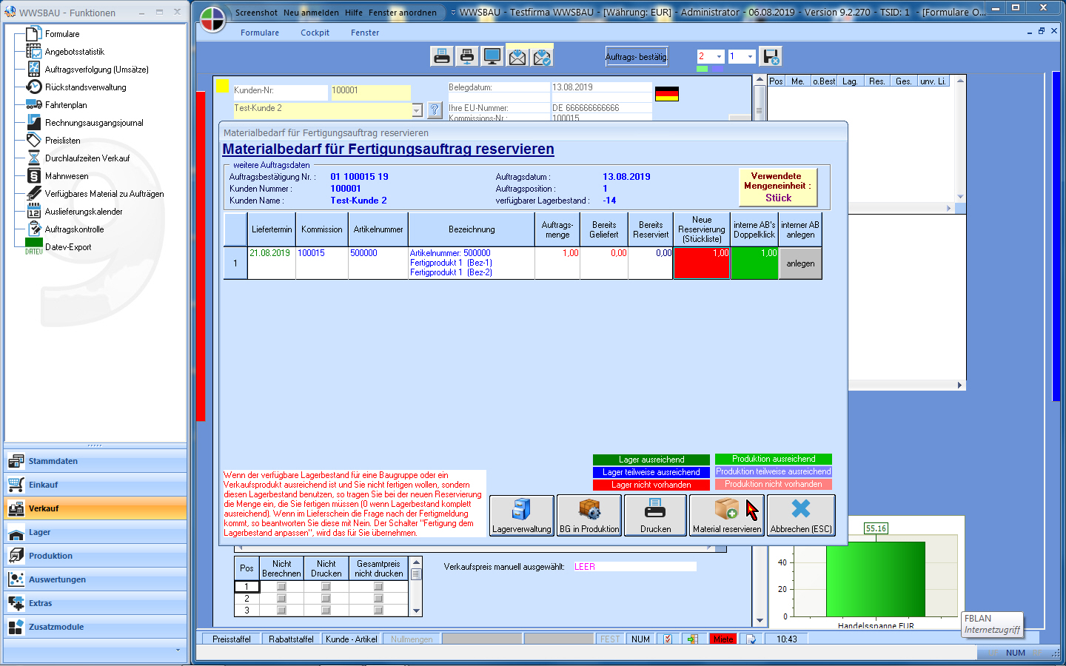Click the red Neue Reservierung cell

702,263
